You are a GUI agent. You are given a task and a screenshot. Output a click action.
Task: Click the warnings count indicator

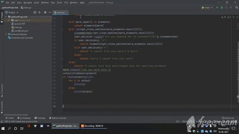[x=224, y=17]
